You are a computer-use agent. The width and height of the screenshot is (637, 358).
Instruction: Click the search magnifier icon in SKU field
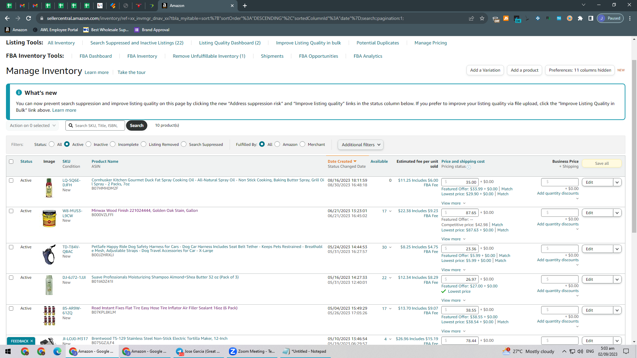coord(71,126)
